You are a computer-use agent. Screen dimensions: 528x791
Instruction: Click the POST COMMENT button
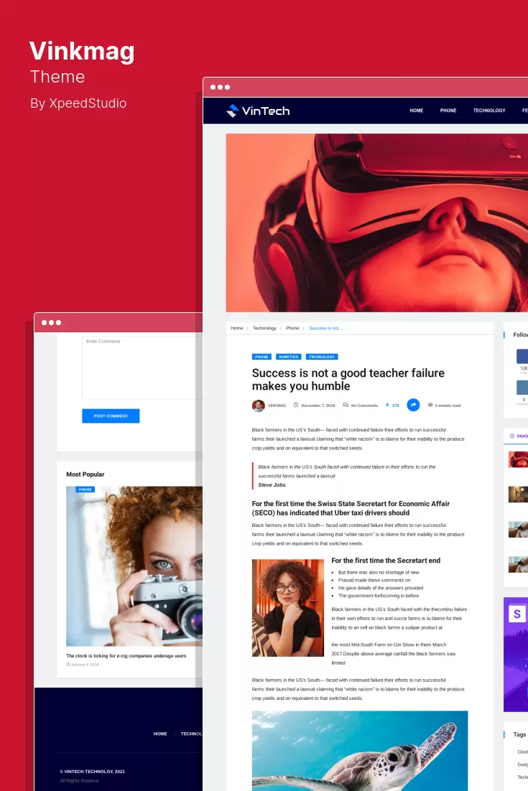111,416
